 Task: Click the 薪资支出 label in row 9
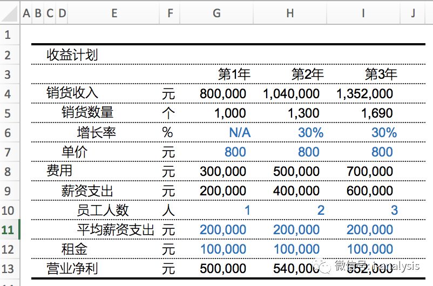coord(87,191)
